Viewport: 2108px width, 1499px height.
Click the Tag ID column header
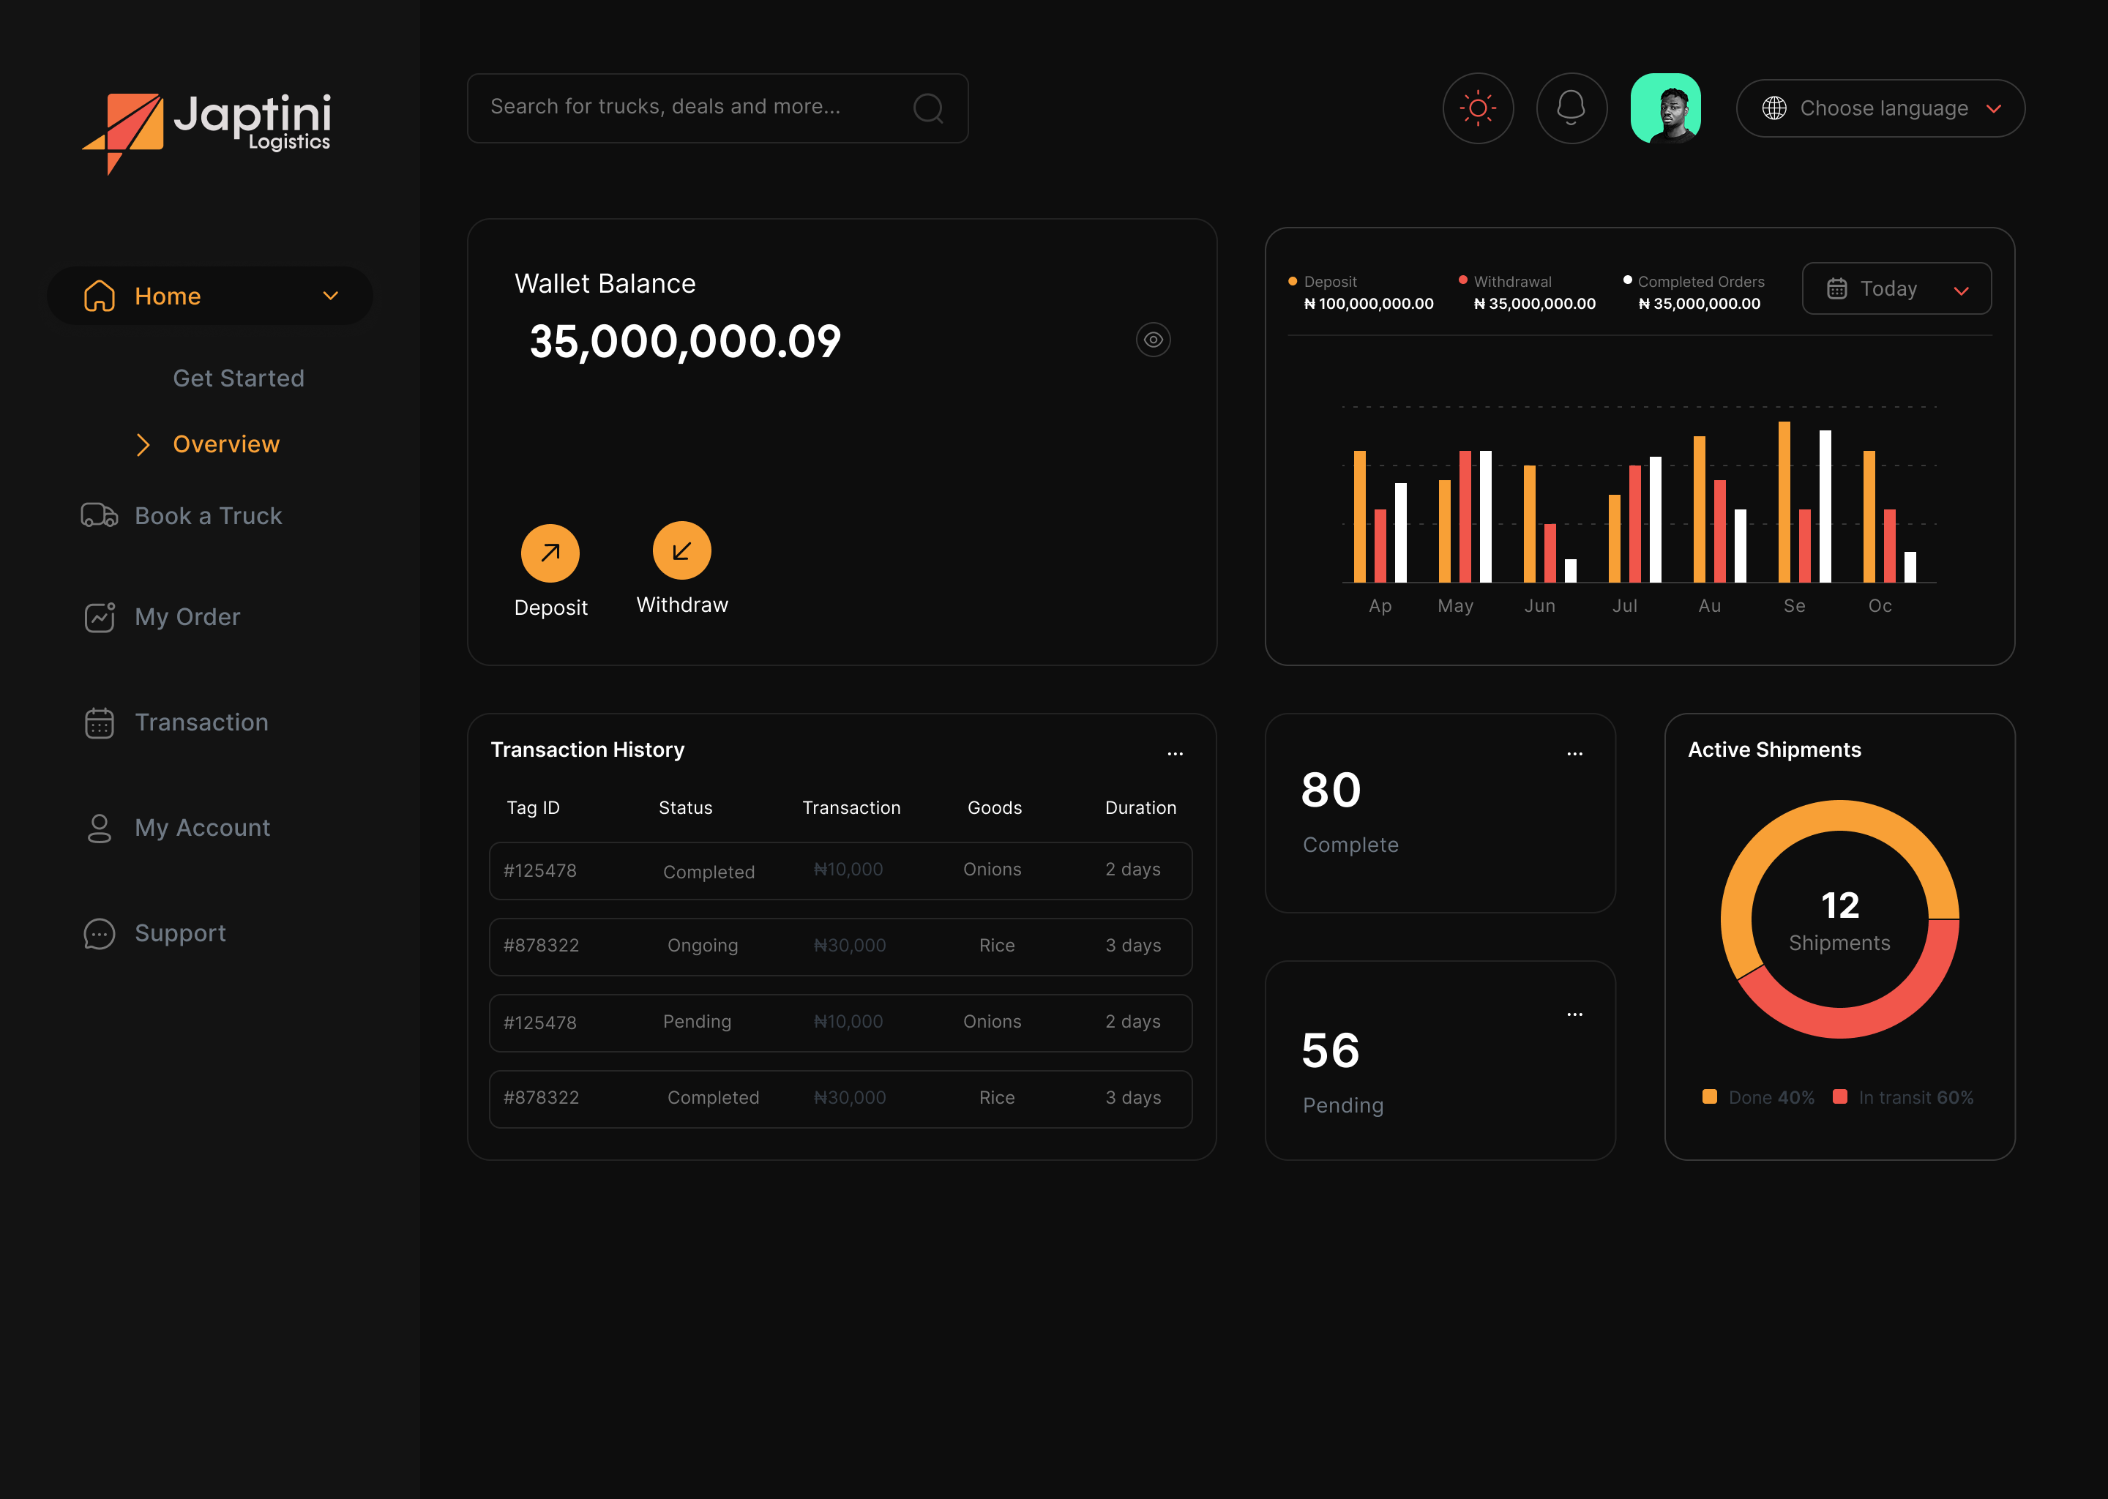coord(533,807)
